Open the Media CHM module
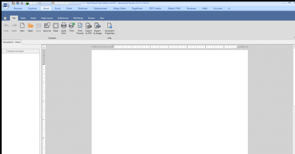The image size is (295, 154). [x=174, y=8]
